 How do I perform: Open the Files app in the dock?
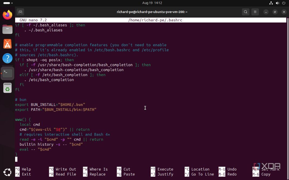7,29
